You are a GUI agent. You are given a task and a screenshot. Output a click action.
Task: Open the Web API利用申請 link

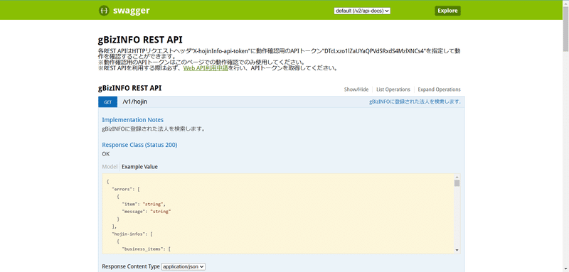[x=206, y=68]
